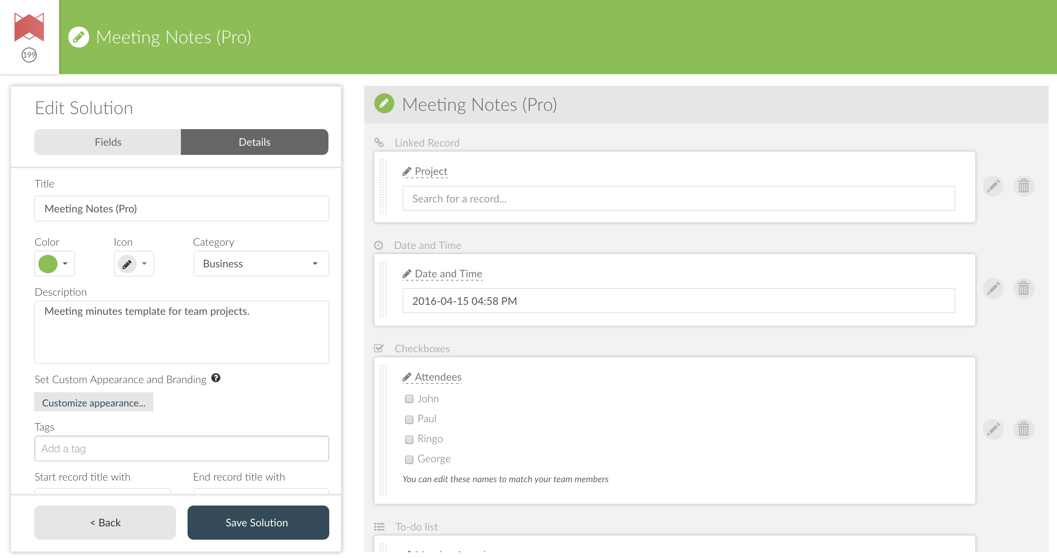Tick the Ringo attendee checkbox
The height and width of the screenshot is (558, 1057).
[x=409, y=439]
